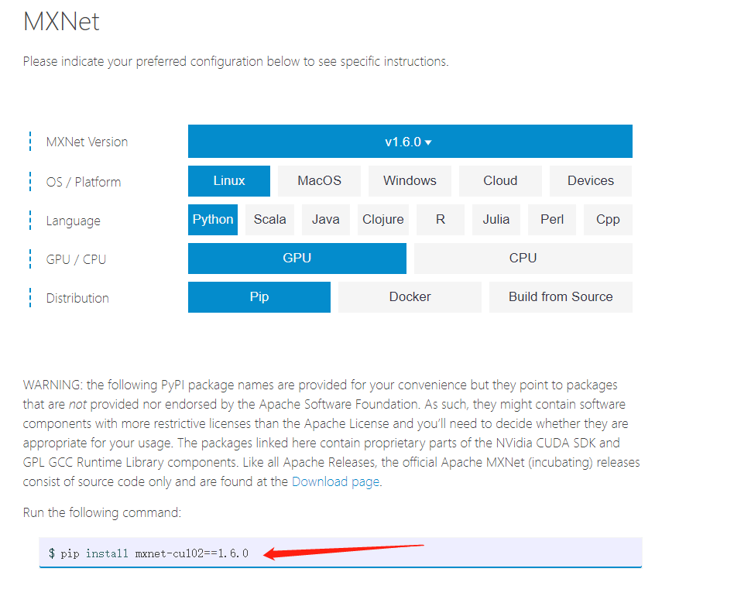Pick Python as the language

point(213,219)
